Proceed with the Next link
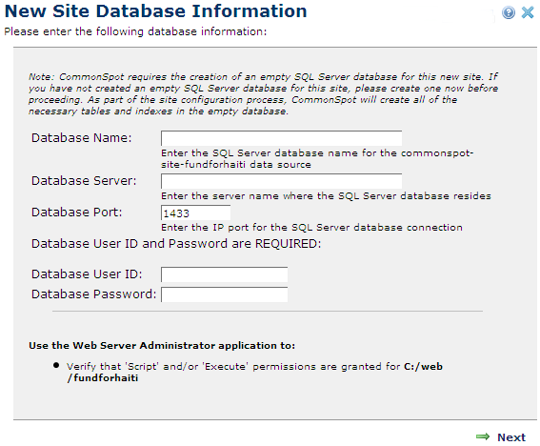The width and height of the screenshot is (540, 446). point(511,437)
